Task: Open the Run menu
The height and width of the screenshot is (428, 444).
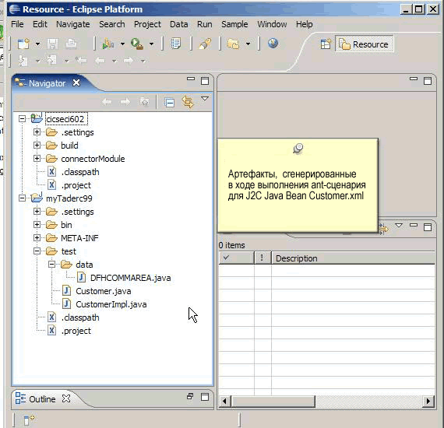Action: click(204, 24)
